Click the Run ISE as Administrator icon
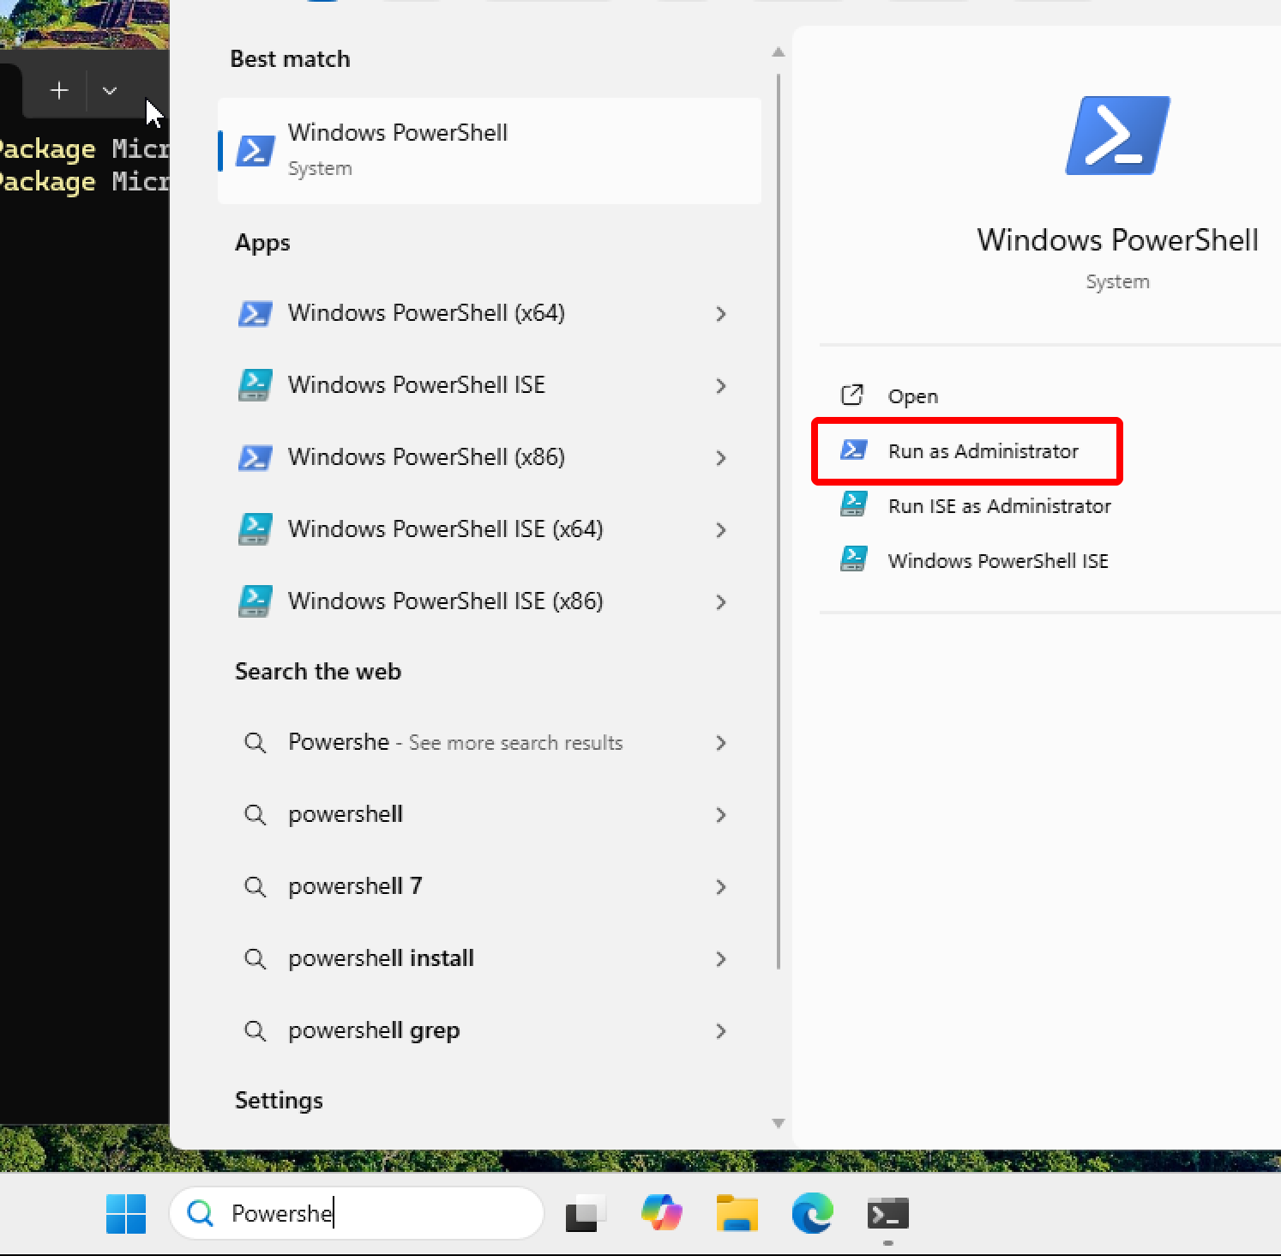The height and width of the screenshot is (1256, 1281). (853, 504)
